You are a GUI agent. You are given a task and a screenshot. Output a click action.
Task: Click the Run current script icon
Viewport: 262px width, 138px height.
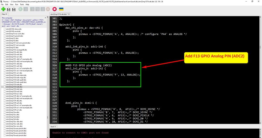pos(20,9)
